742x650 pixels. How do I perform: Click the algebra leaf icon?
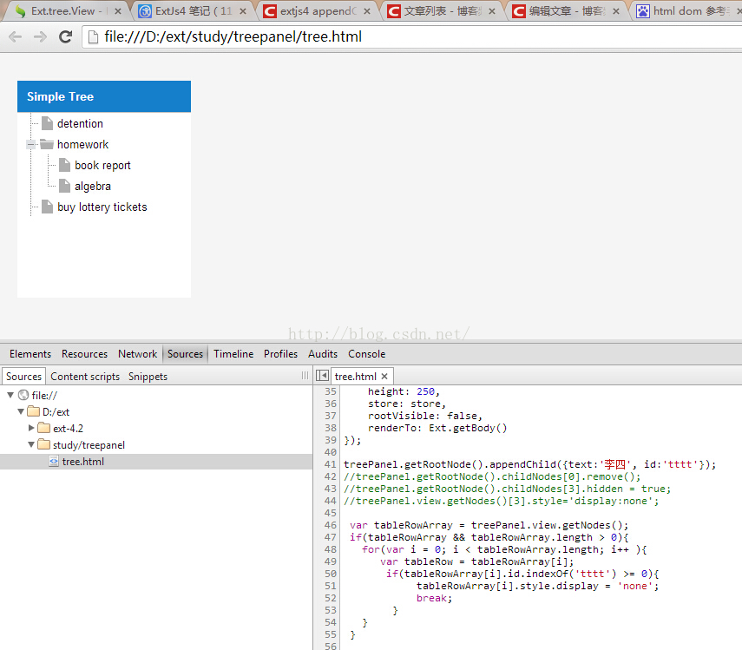[x=64, y=186]
